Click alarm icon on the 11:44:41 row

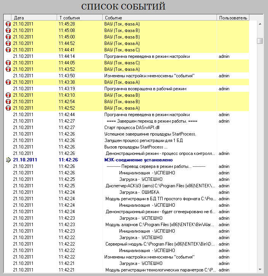click(x=8, y=50)
